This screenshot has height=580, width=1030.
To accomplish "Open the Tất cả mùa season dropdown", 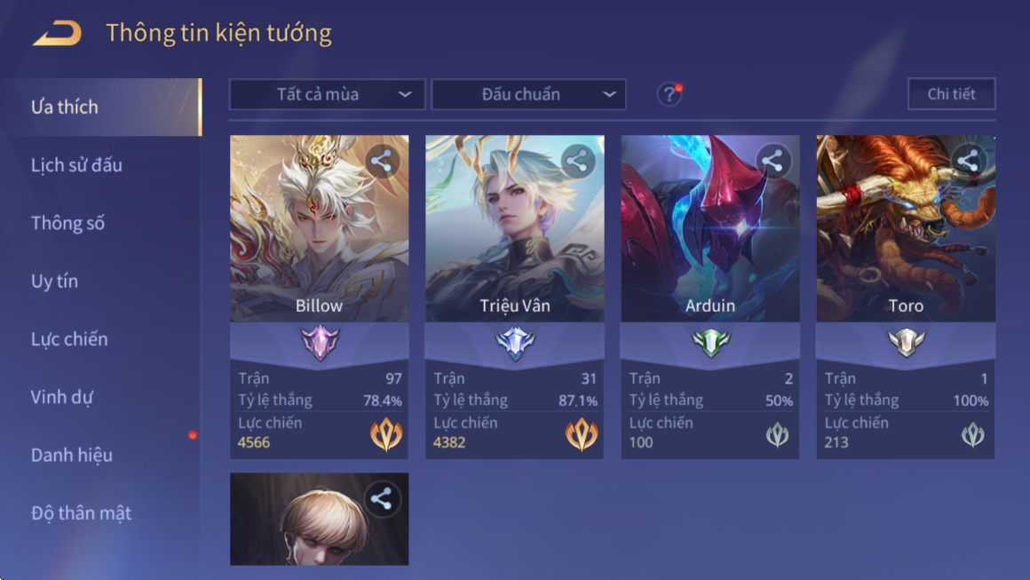I will tap(327, 94).
